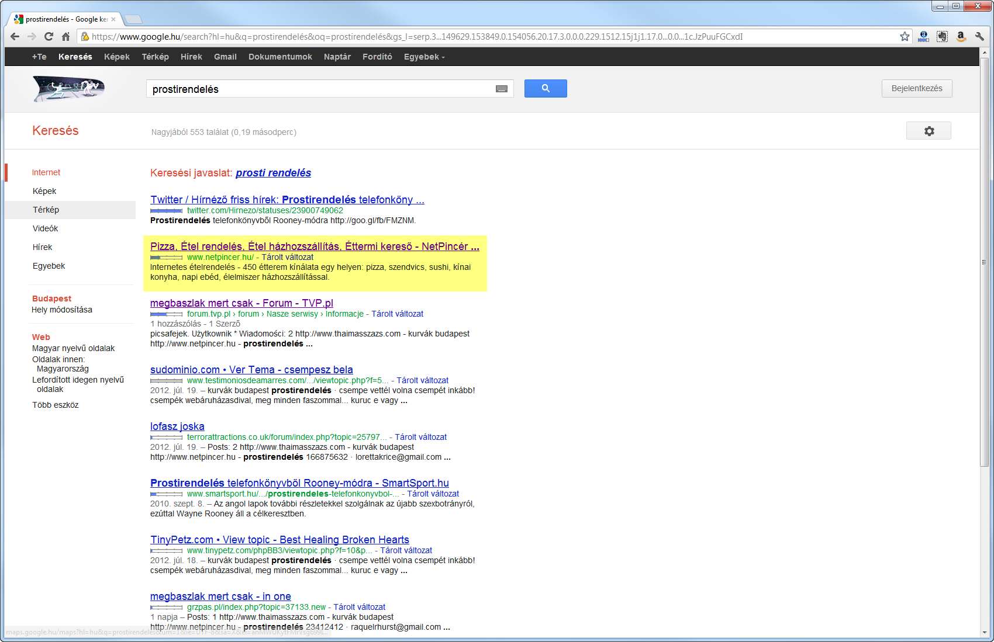This screenshot has width=994, height=642.
Task: Open Térkép in the black top bar
Action: (x=155, y=57)
